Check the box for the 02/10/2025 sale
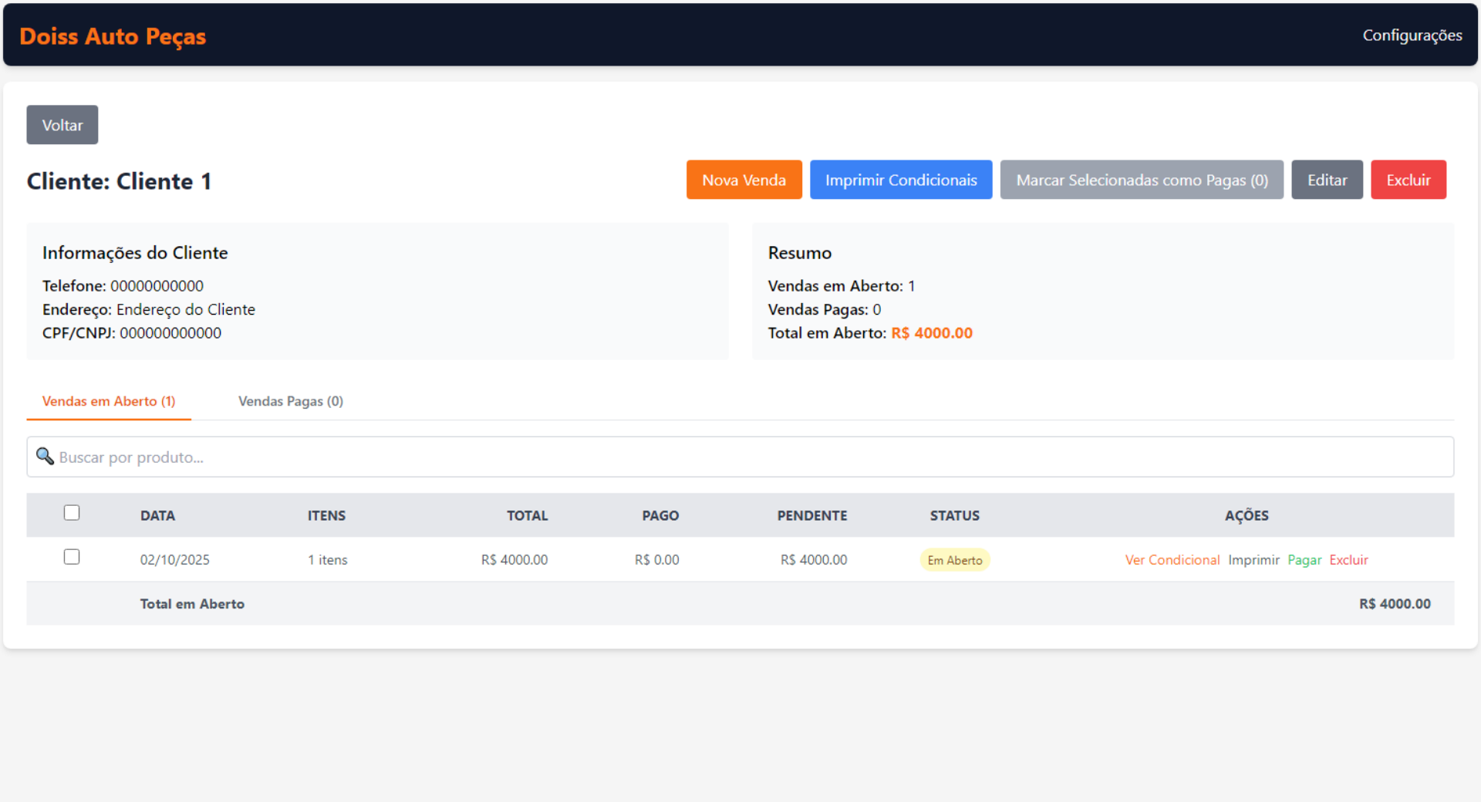This screenshot has height=802, width=1481. [72, 557]
